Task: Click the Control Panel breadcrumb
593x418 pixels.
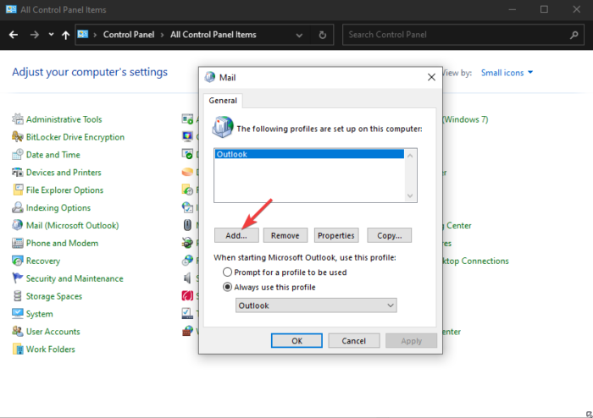Action: coord(129,35)
